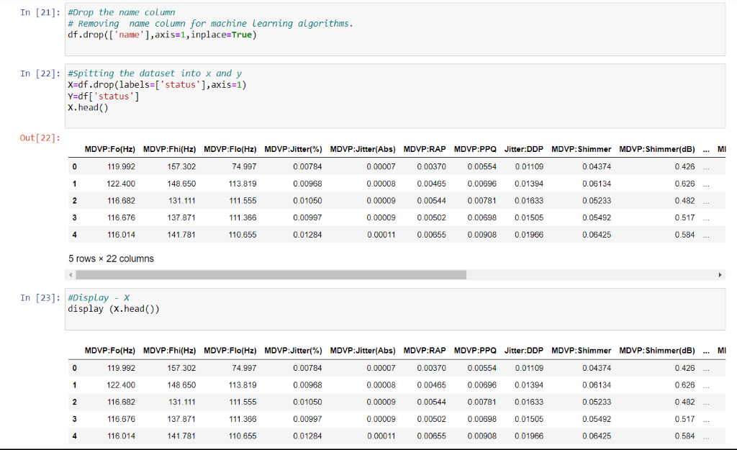The height and width of the screenshot is (450, 737).
Task: Click value 0.426 in the Out[22] table
Action: point(684,167)
